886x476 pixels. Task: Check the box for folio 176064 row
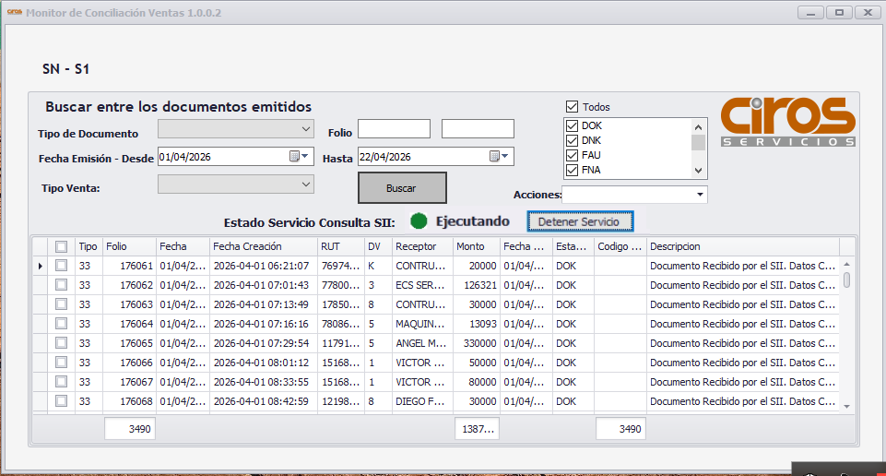(61, 324)
